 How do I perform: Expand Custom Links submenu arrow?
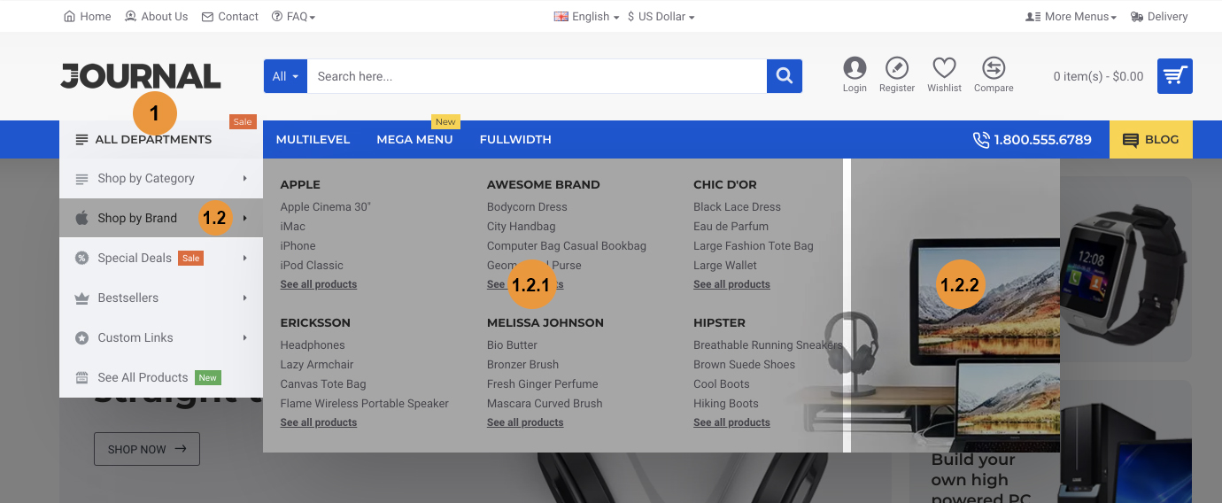[x=244, y=337]
